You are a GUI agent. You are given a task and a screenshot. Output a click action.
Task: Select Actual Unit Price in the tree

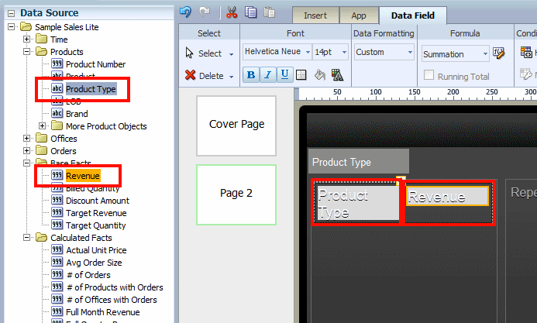pos(96,250)
